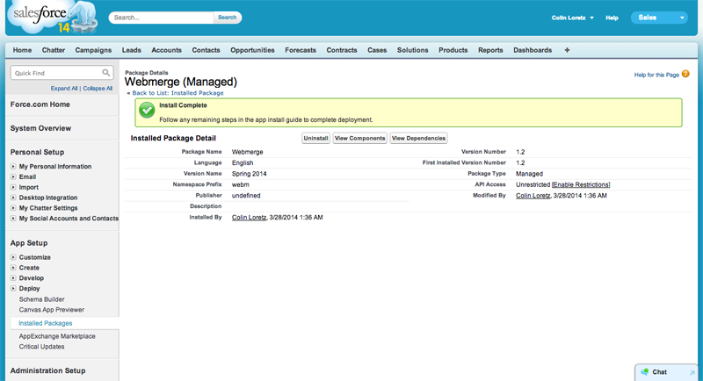Expand the Email setup section
The image size is (703, 381).
point(13,176)
